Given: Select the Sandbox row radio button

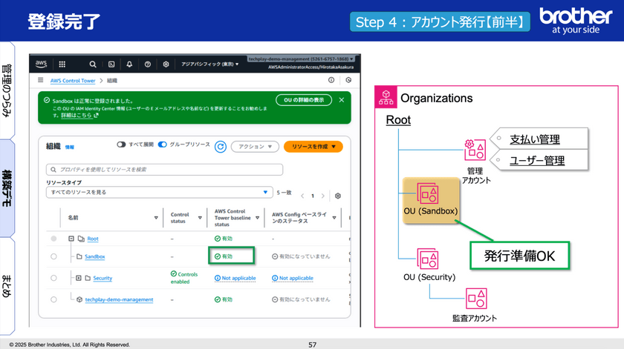Looking at the screenshot, I should pos(53,256).
